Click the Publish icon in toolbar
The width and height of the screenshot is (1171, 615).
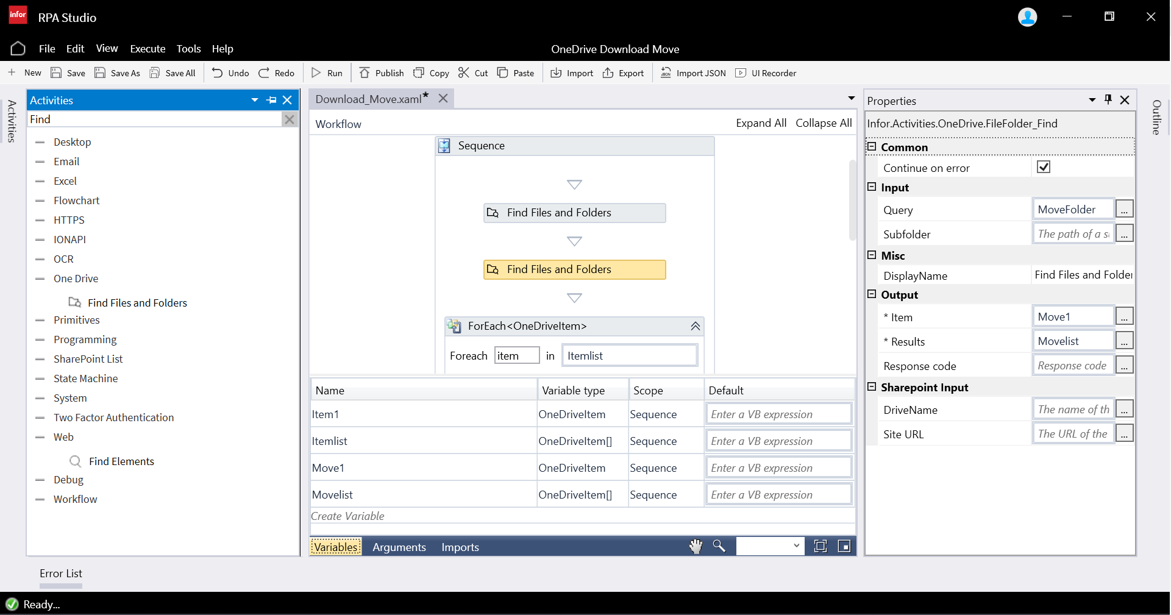(x=365, y=73)
